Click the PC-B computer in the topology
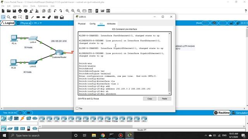Image resolution: width=248 pixels, height=139 pixels. pos(14,63)
